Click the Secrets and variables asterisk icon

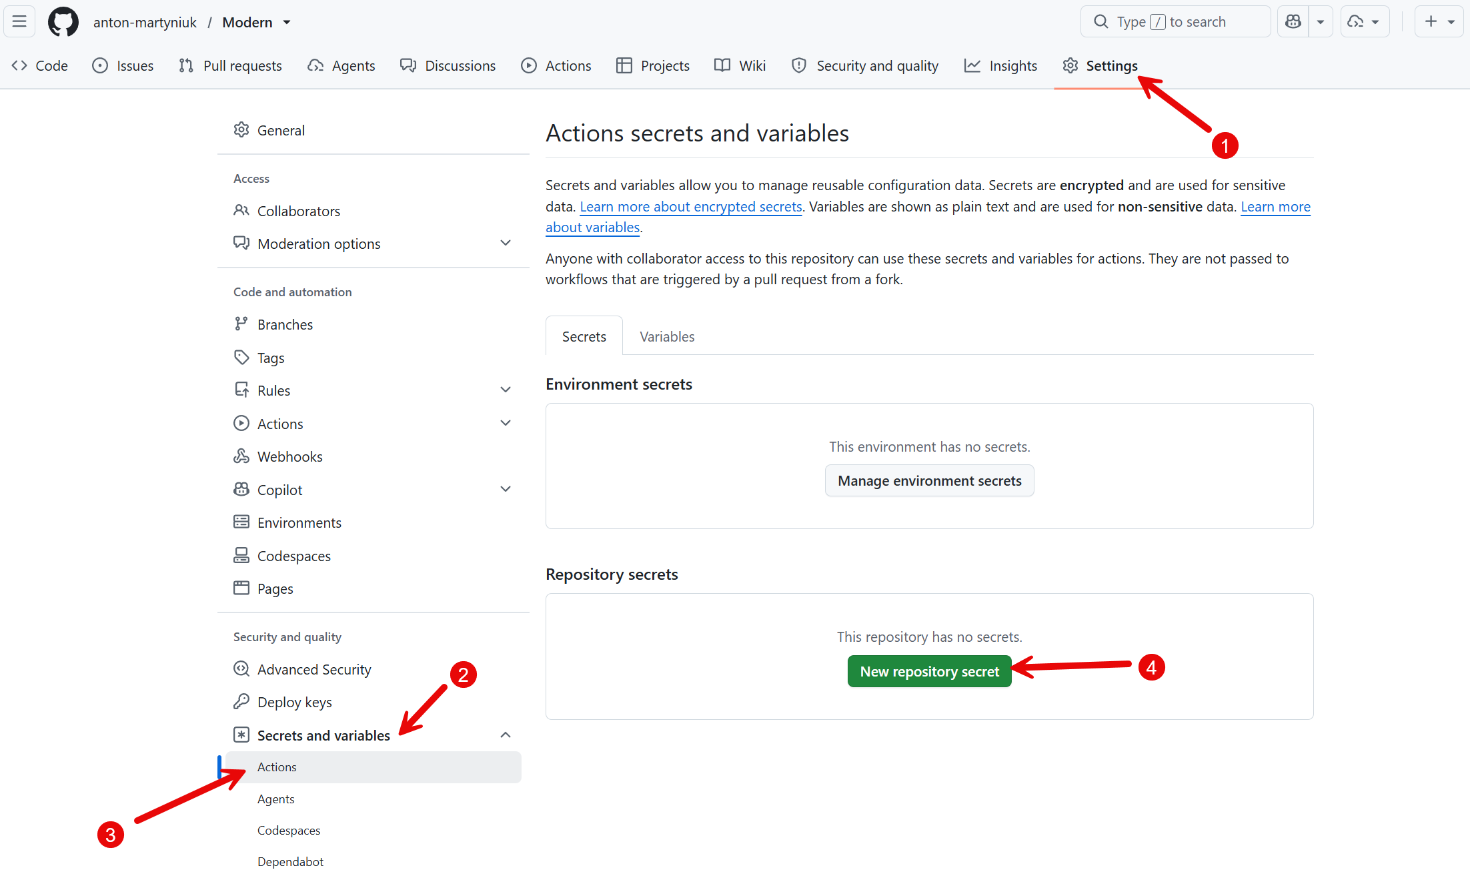click(241, 735)
